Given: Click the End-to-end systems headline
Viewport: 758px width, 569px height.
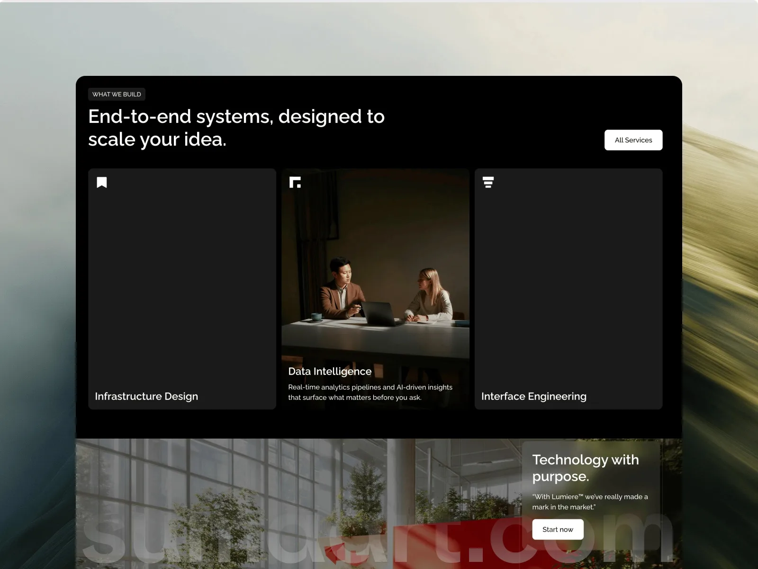Looking at the screenshot, I should click(236, 128).
